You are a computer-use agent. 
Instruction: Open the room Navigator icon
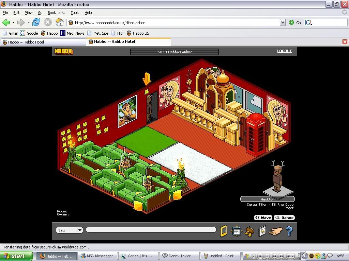pos(237,231)
